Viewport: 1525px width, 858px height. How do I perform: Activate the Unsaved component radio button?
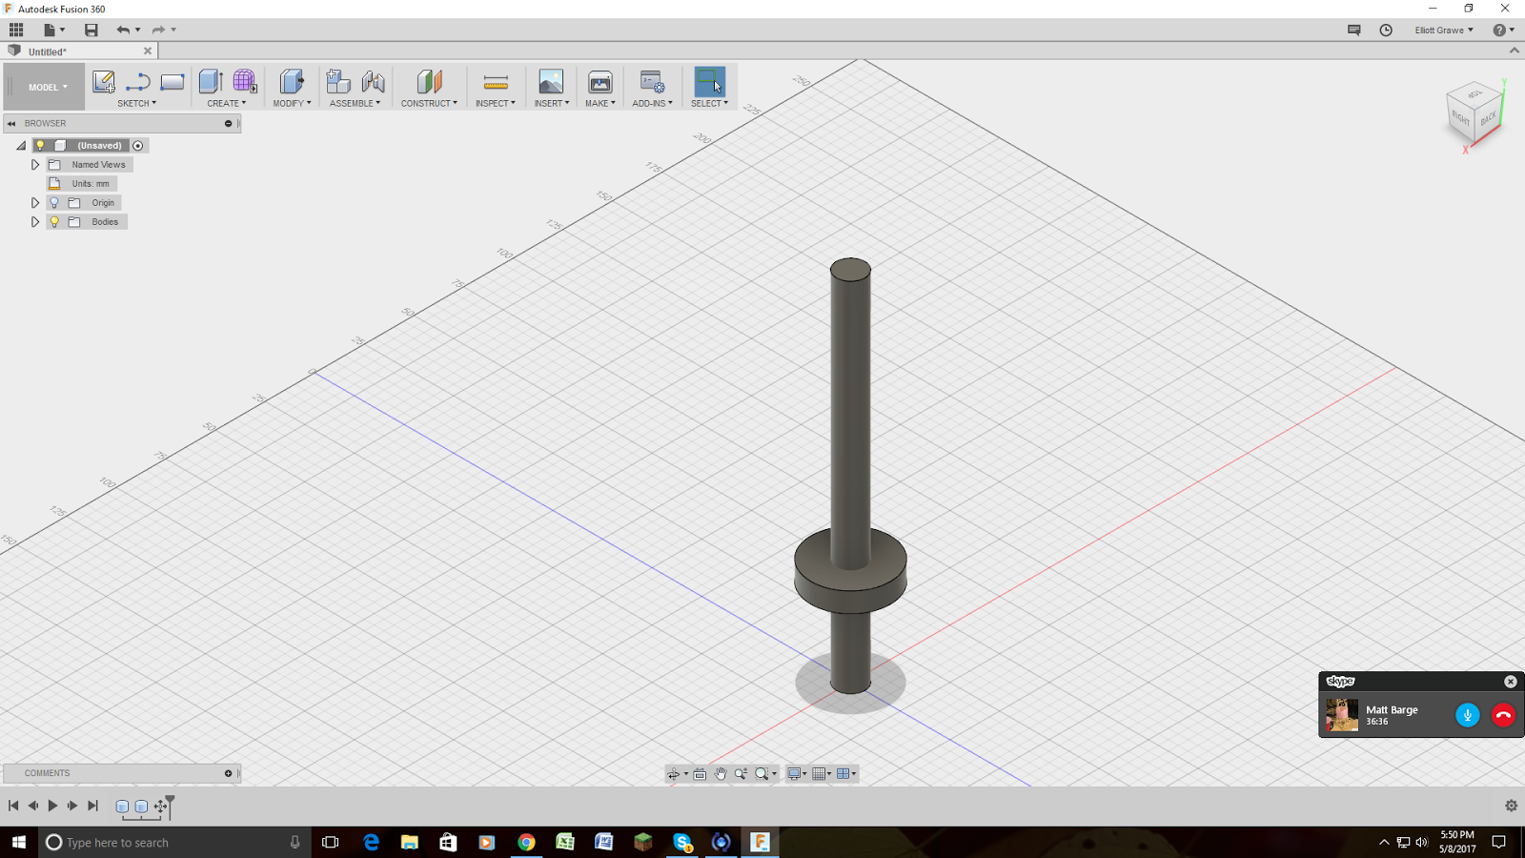[x=138, y=146]
